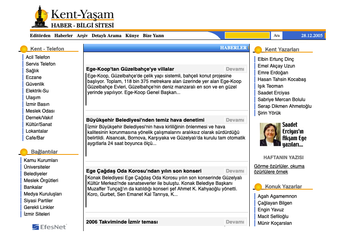This screenshot has width=355, height=237.
Task: Click Devamı for Ege-Koop villalar article
Action: click(x=235, y=69)
